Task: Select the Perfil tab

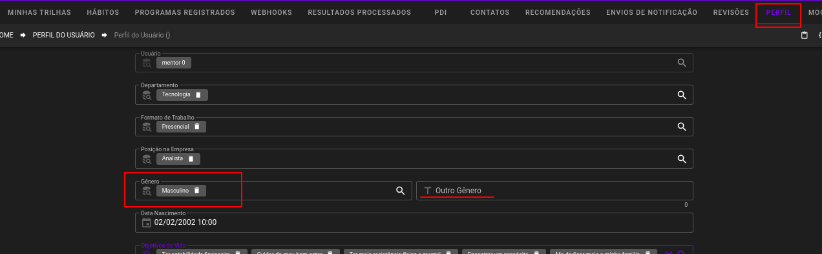Action: tap(779, 12)
